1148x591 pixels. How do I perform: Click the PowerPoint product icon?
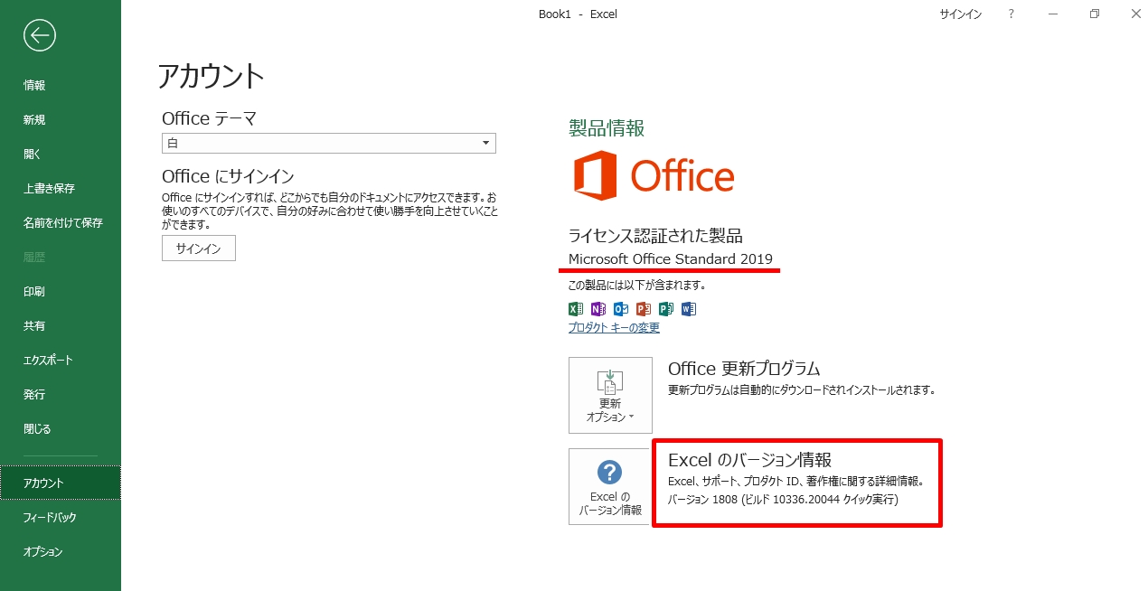pyautogui.click(x=643, y=308)
